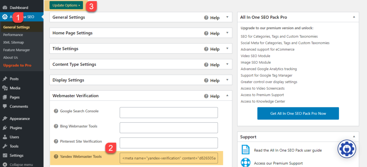The image size is (367, 167).
Task: Click the Upgrade to Pro link
Action: 17,65
